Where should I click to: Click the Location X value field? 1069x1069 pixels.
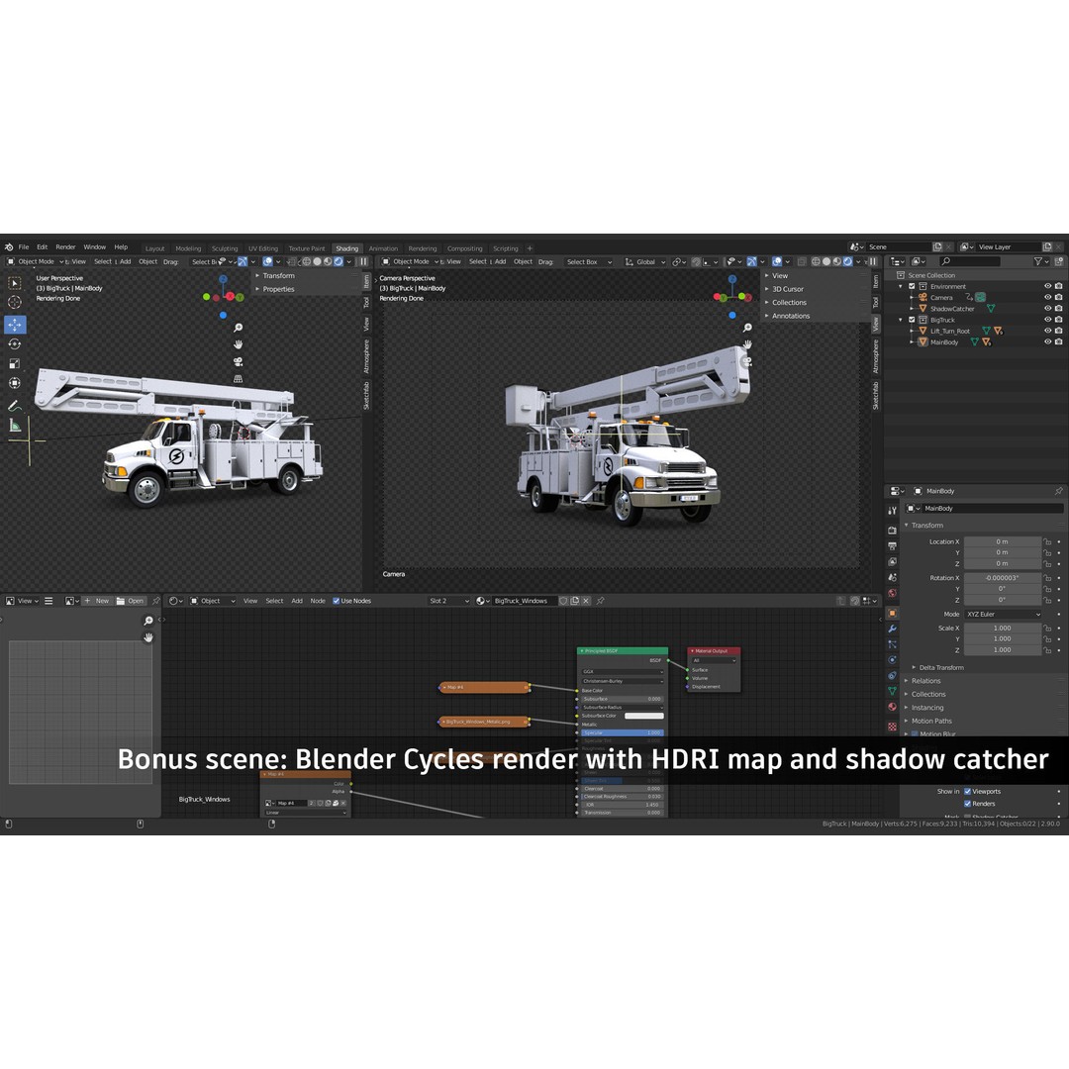[1002, 542]
